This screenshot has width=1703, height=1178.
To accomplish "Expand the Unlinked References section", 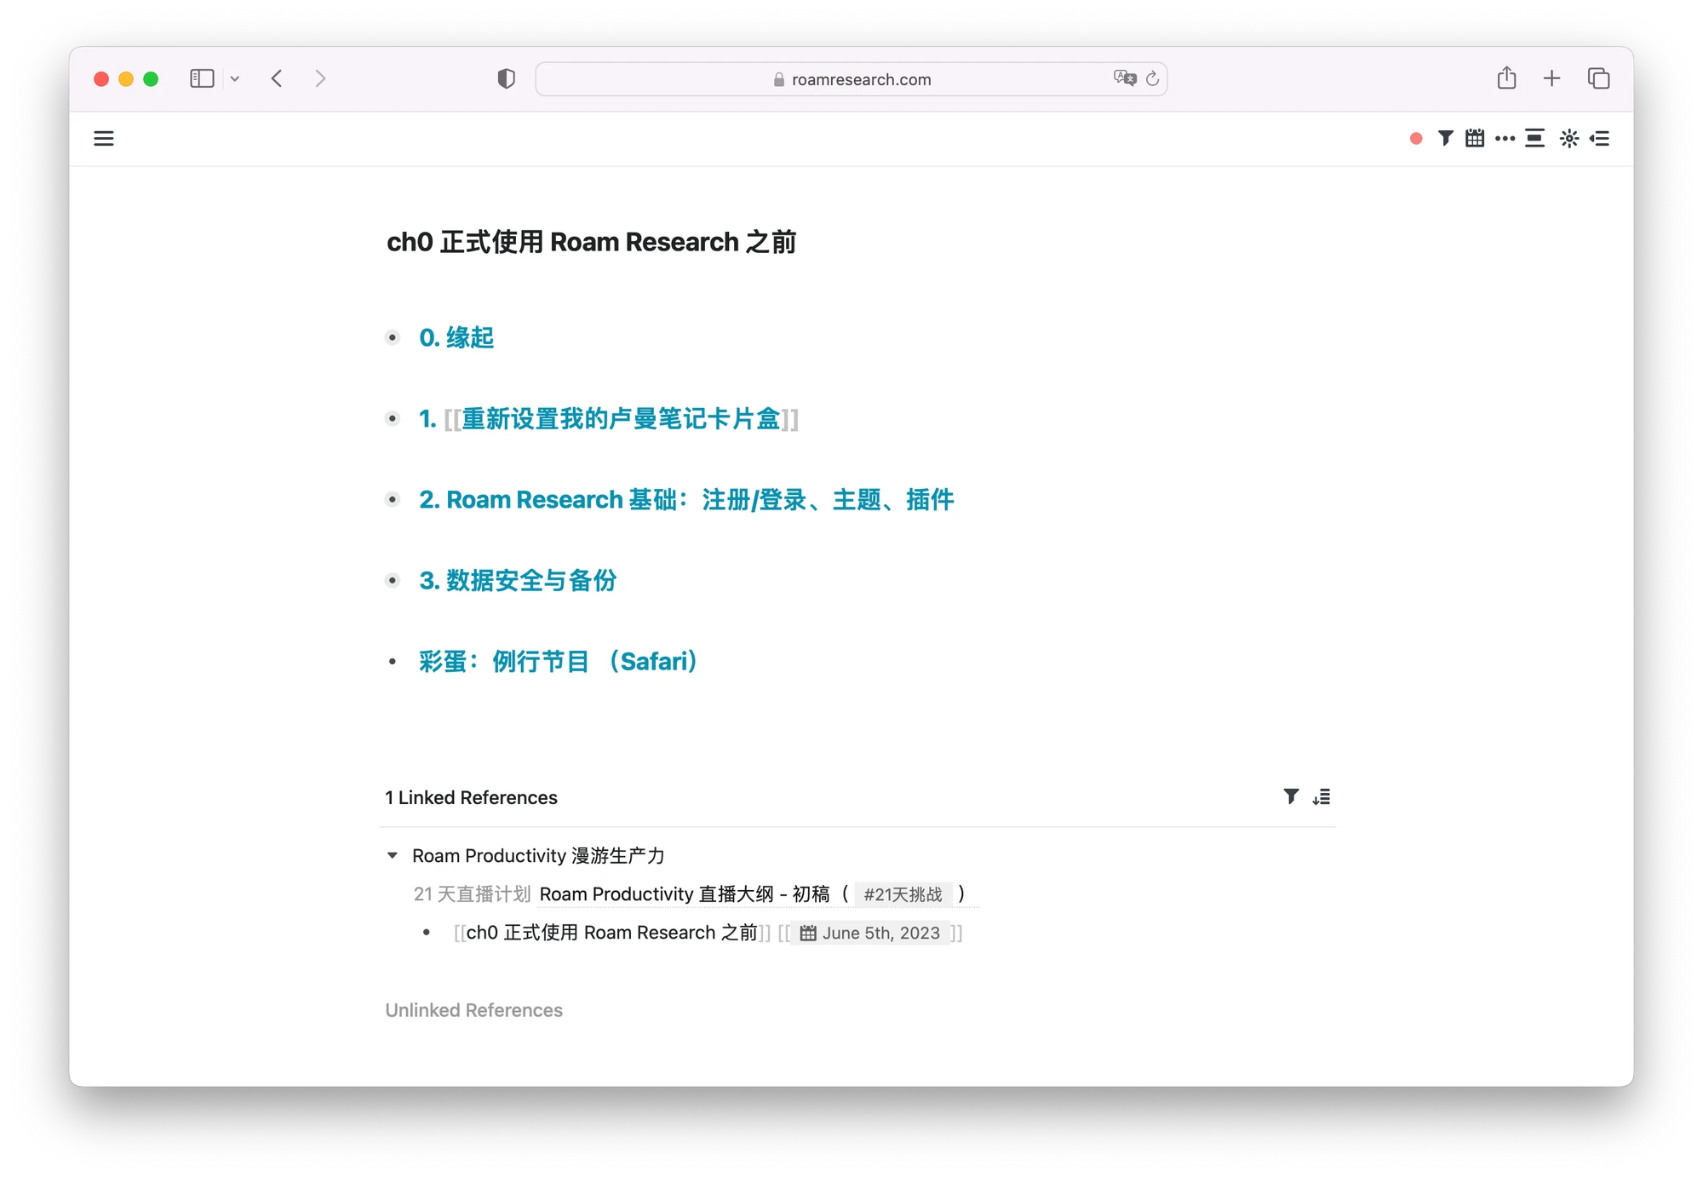I will click(473, 1009).
